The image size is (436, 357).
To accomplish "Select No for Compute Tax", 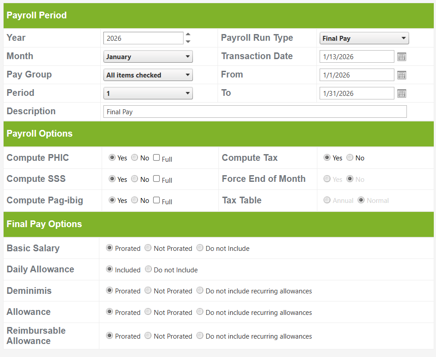I will click(x=350, y=158).
